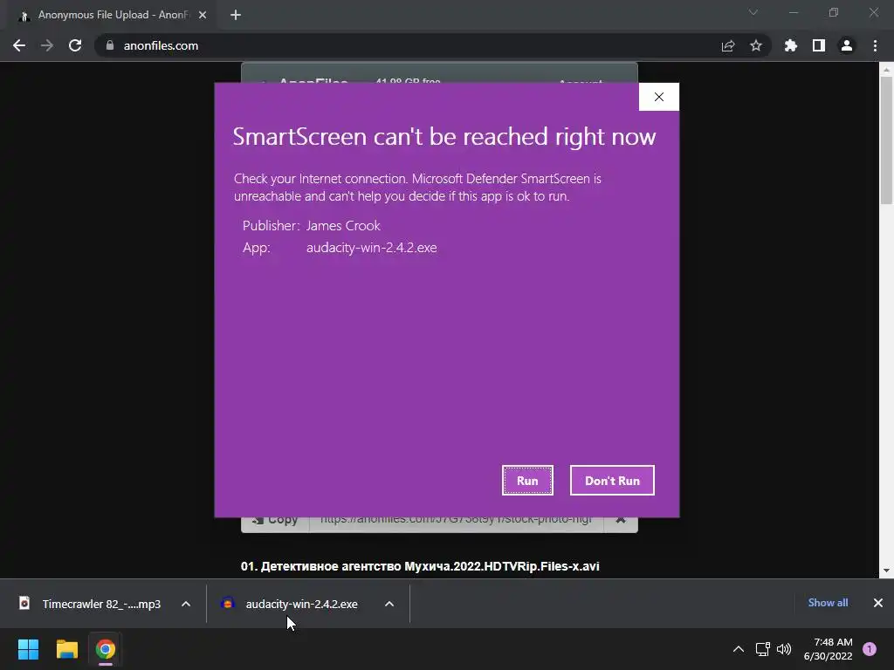Open audacity-win-2.4.2.exe download item

[291, 604]
